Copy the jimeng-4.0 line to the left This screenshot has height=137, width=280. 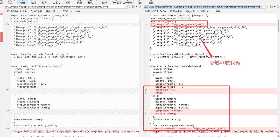pos(146,24)
